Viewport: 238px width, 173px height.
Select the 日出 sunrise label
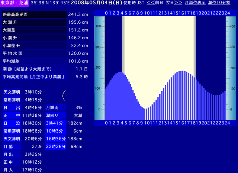(x=12, y=108)
